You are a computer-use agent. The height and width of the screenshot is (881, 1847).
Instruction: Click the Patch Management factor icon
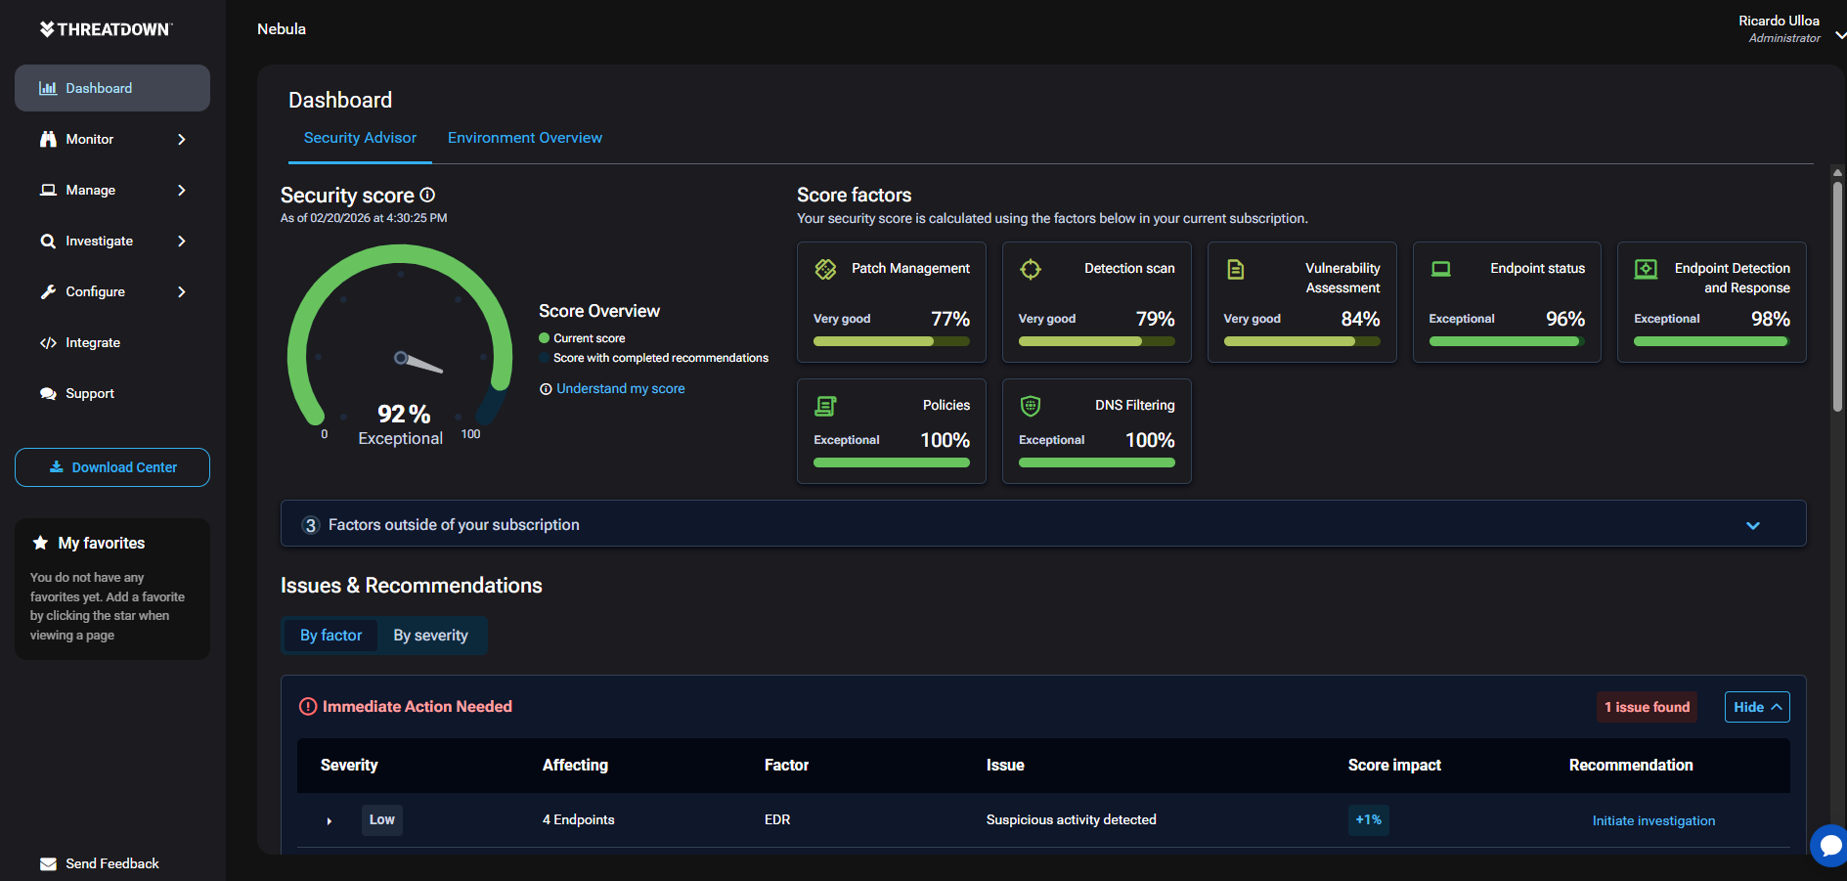click(825, 269)
